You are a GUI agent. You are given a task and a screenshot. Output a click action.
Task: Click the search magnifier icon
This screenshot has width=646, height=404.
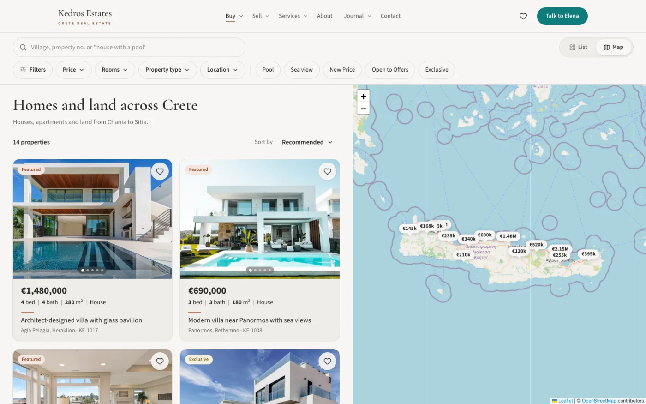click(x=23, y=47)
